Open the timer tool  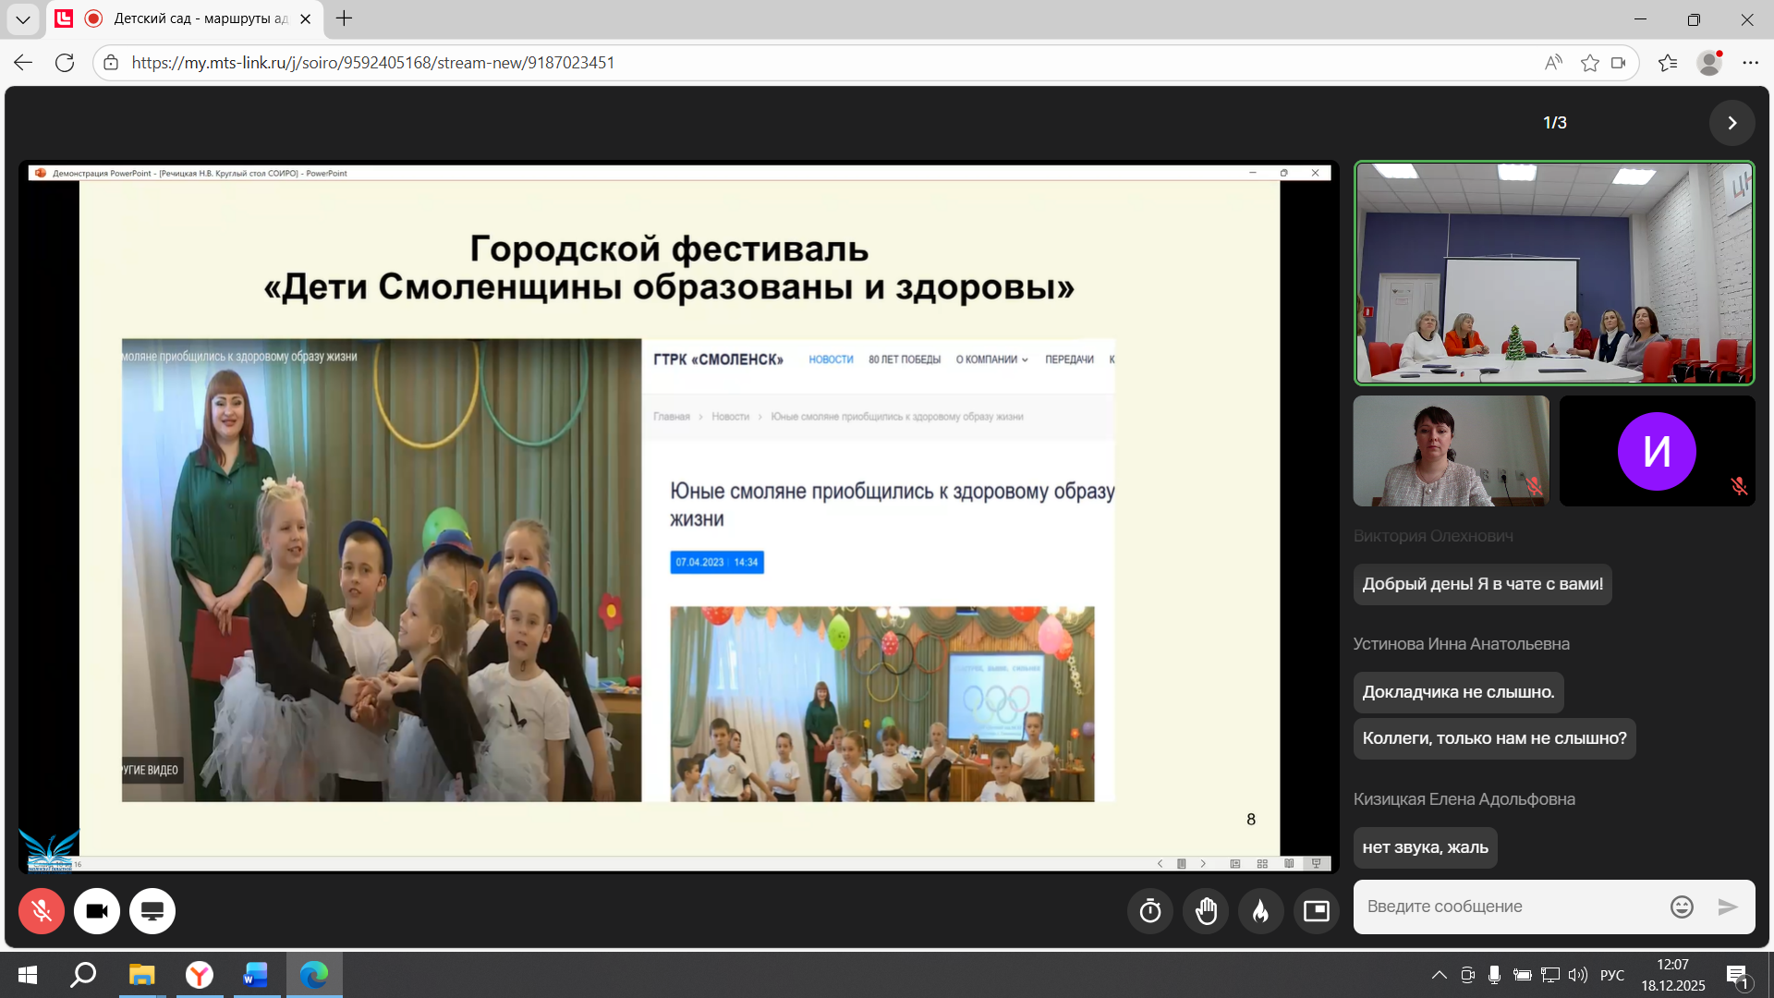tap(1150, 911)
